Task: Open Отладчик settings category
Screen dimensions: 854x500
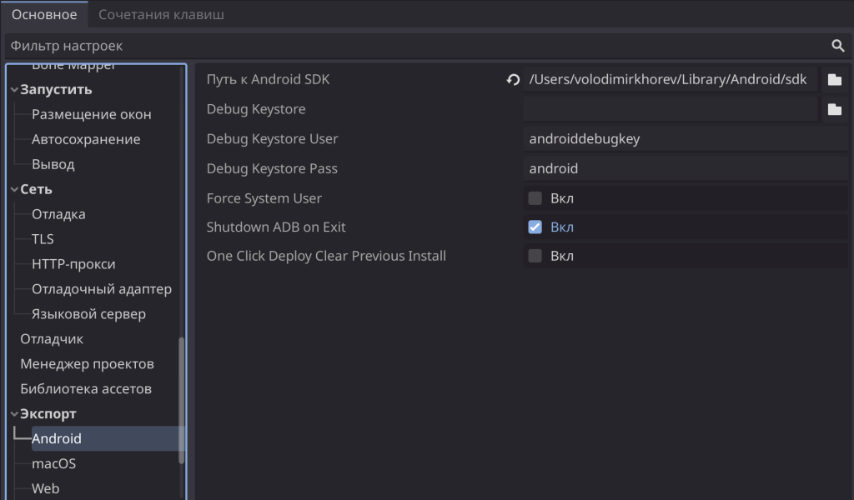Action: (x=52, y=339)
